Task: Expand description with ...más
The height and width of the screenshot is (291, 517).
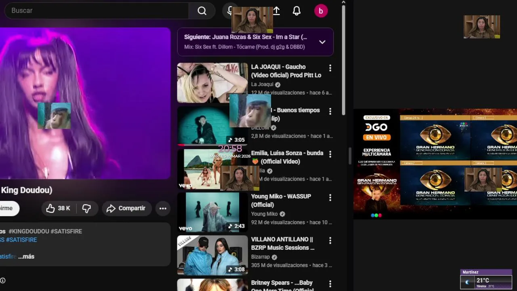Action: tap(26, 257)
